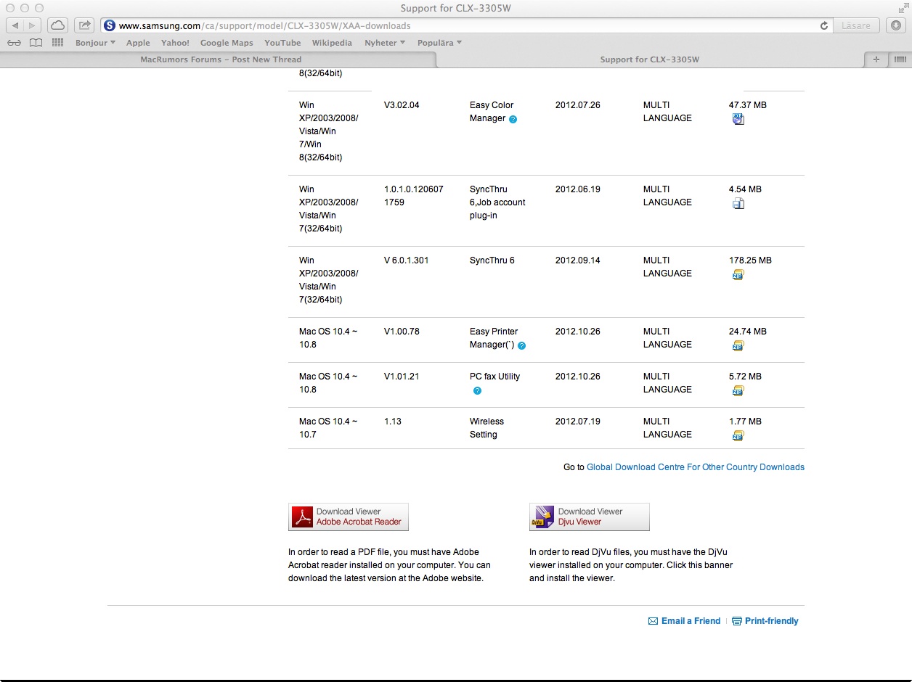912x682 pixels.
Task: Open the YouTube bookmark
Action: click(282, 43)
